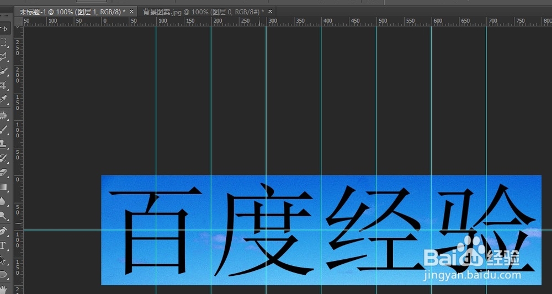This screenshot has width=552, height=294.
Task: Click the ruler origin corner box
Action: coord(18,21)
